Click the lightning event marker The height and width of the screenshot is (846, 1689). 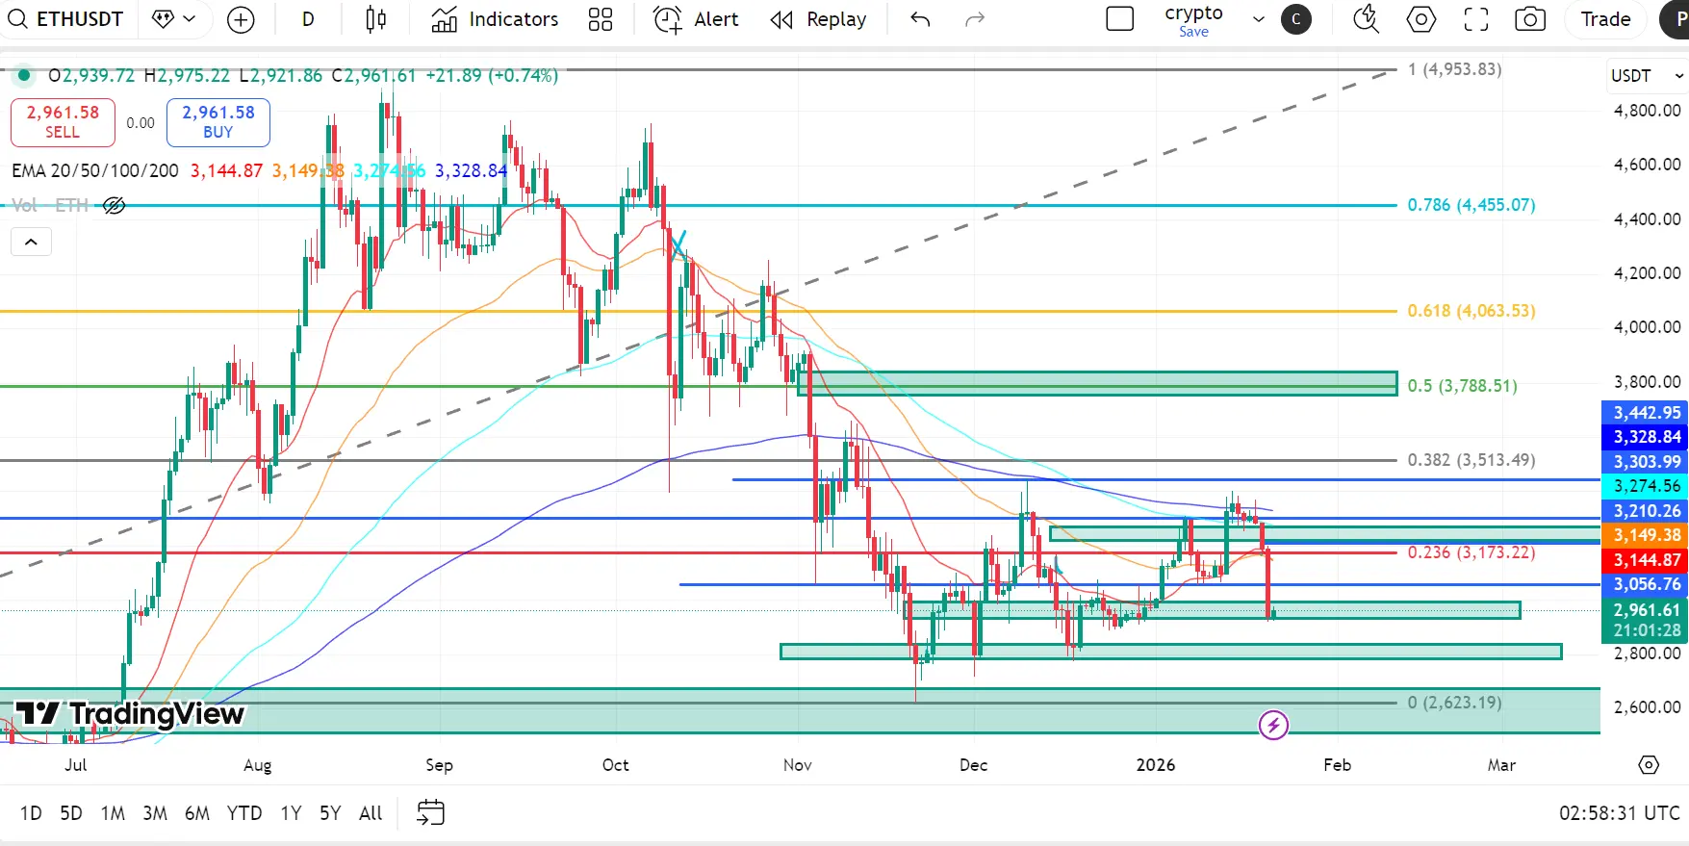tap(1273, 725)
